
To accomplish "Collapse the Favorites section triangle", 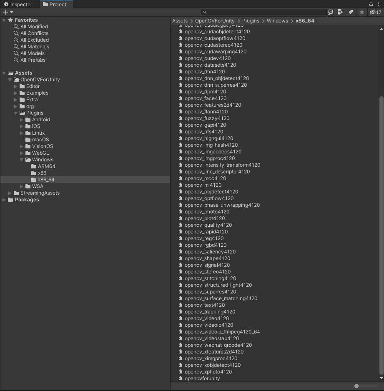I will 3,20.
